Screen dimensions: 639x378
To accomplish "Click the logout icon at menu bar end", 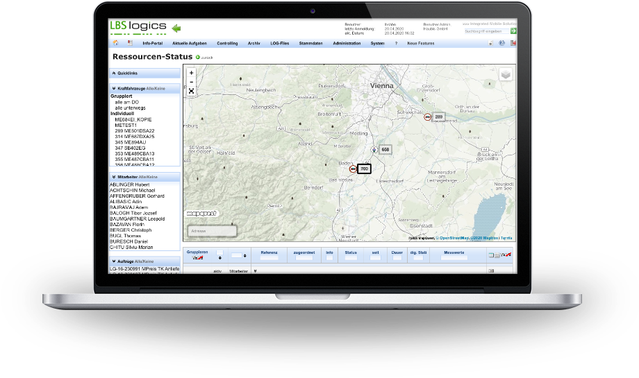I will (513, 43).
